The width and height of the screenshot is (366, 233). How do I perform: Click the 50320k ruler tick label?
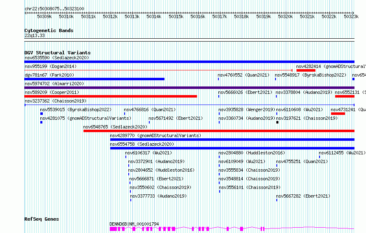(x=285, y=16)
